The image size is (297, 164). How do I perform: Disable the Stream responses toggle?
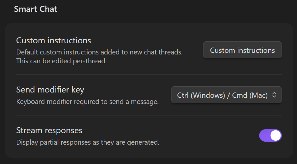pyautogui.click(x=270, y=135)
